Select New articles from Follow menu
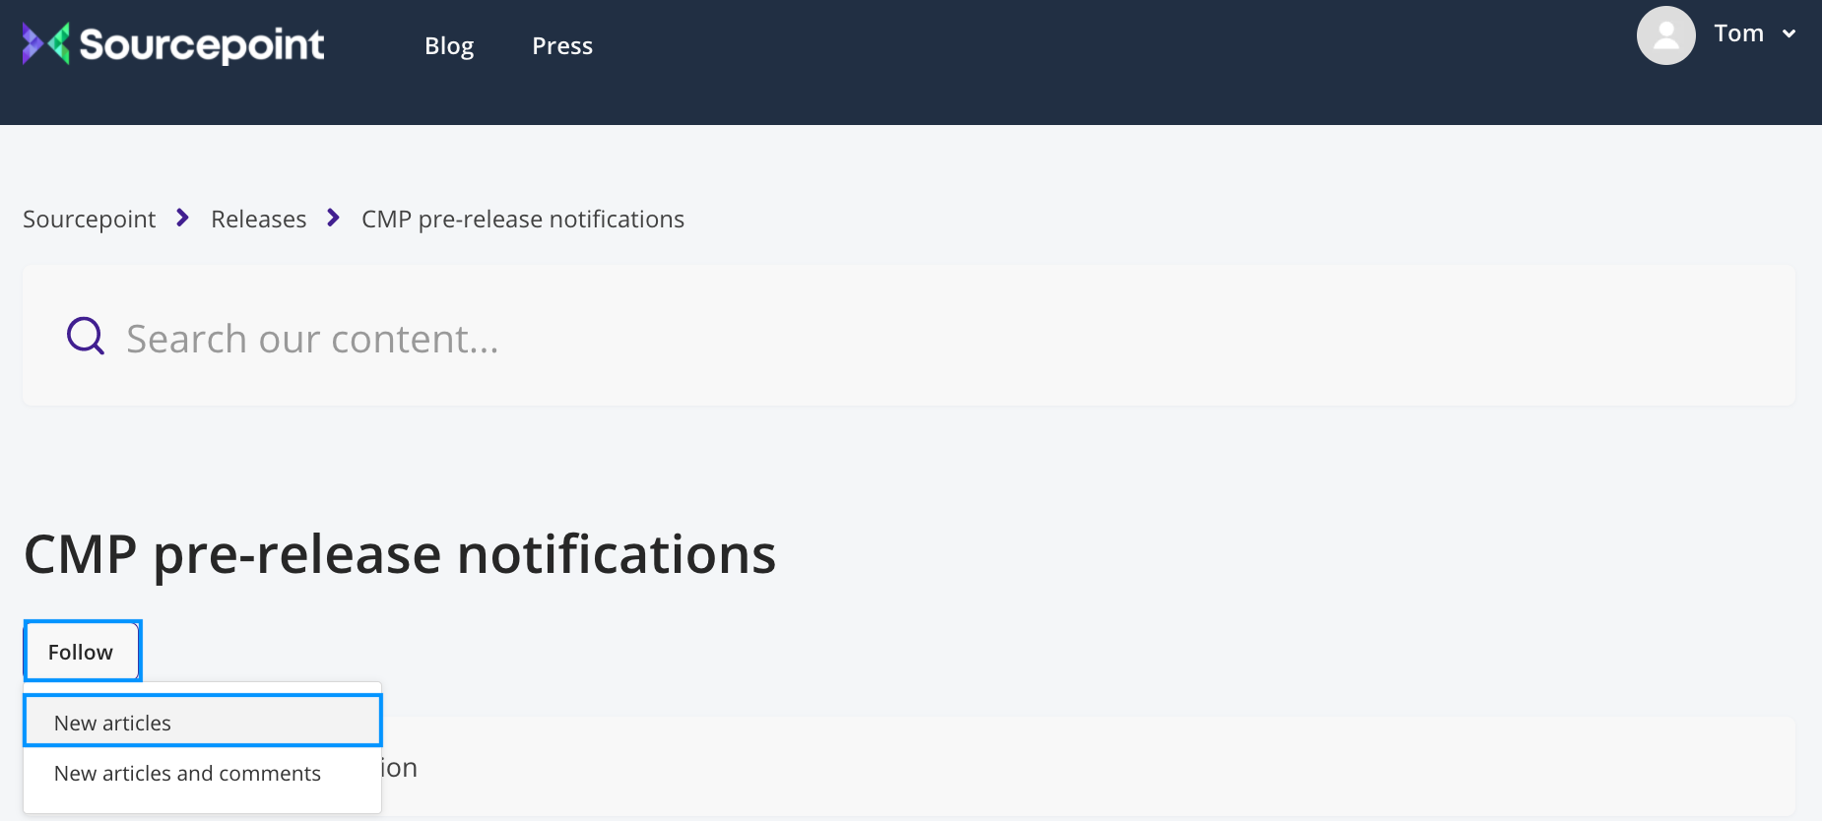The width and height of the screenshot is (1822, 821). [x=202, y=723]
